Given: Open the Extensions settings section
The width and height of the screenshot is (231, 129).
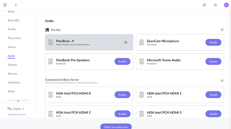Looking at the screenshot, I should click(x=14, y=82).
